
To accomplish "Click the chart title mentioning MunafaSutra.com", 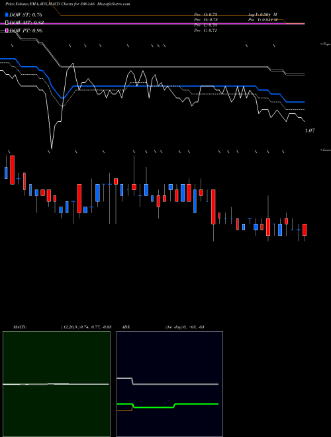I will 68,4.
